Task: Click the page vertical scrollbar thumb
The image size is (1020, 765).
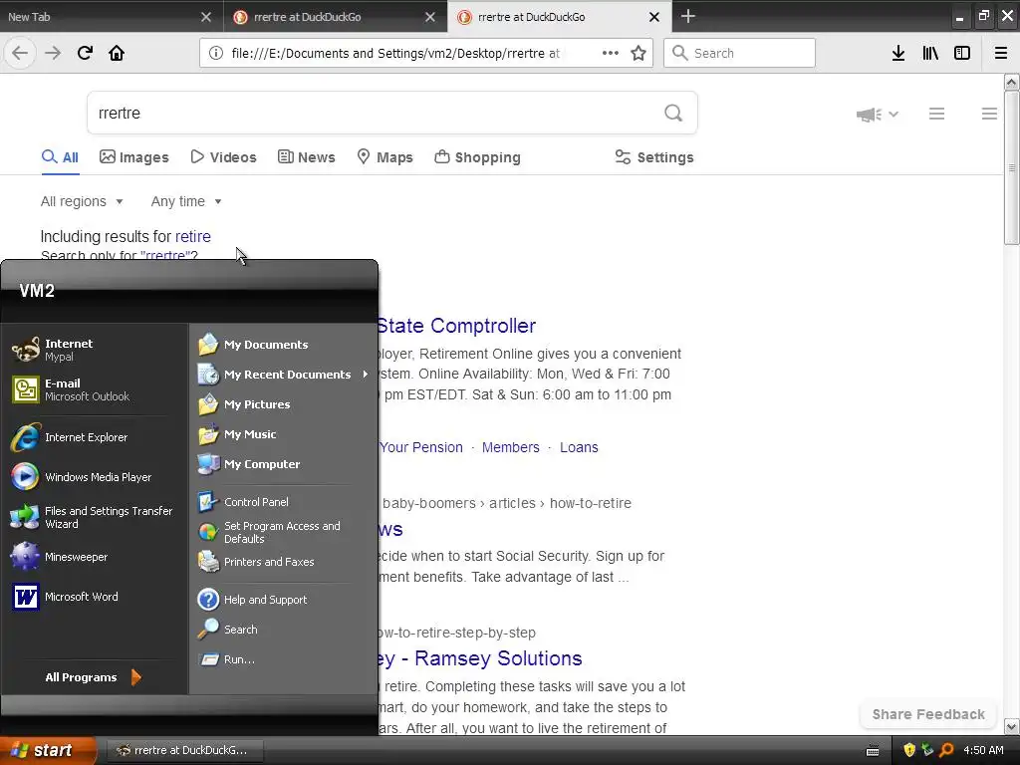Action: pos(1011,167)
